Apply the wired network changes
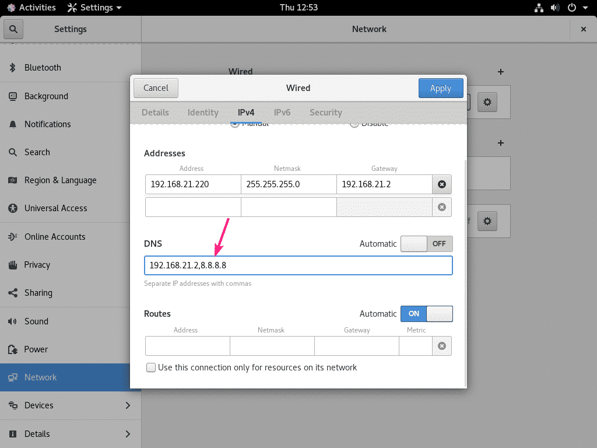 [441, 88]
